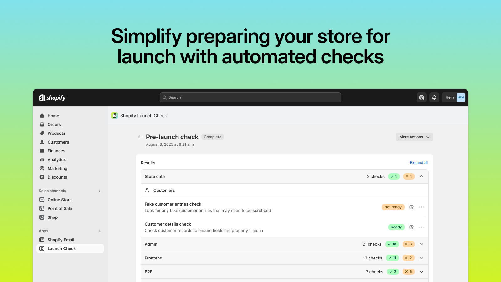Image resolution: width=501 pixels, height=282 pixels.
Task: Select the Products icon in the sidebar
Action: [42, 133]
